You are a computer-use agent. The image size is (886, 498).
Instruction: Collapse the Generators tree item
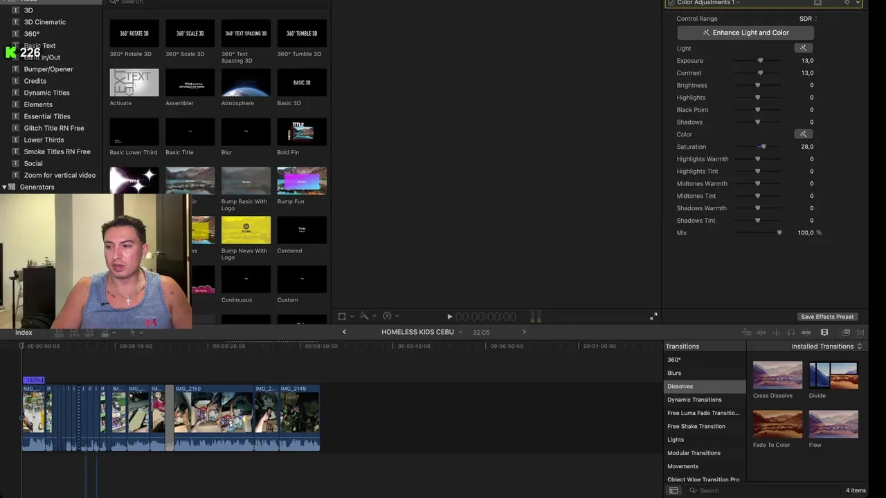click(x=4, y=187)
